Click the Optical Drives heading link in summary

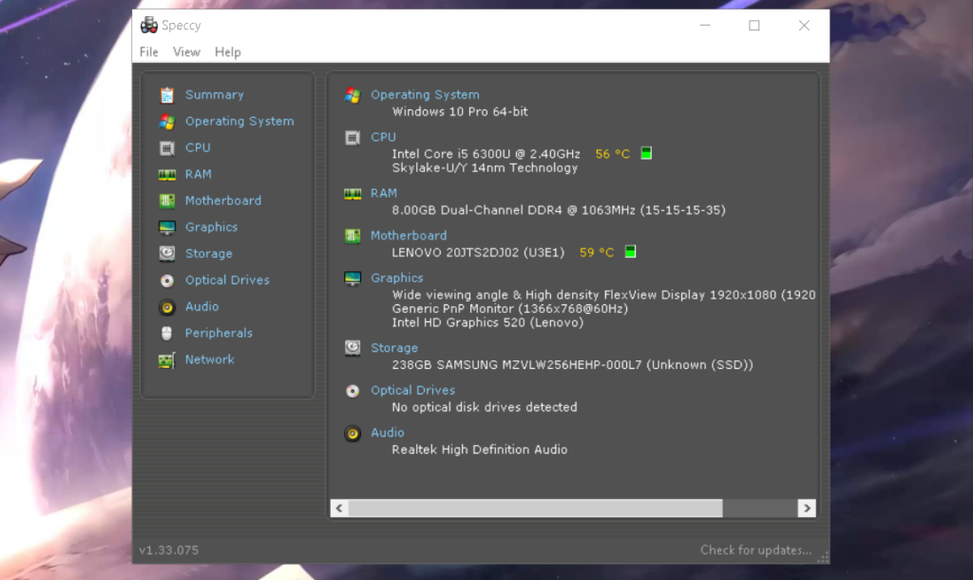(x=412, y=391)
